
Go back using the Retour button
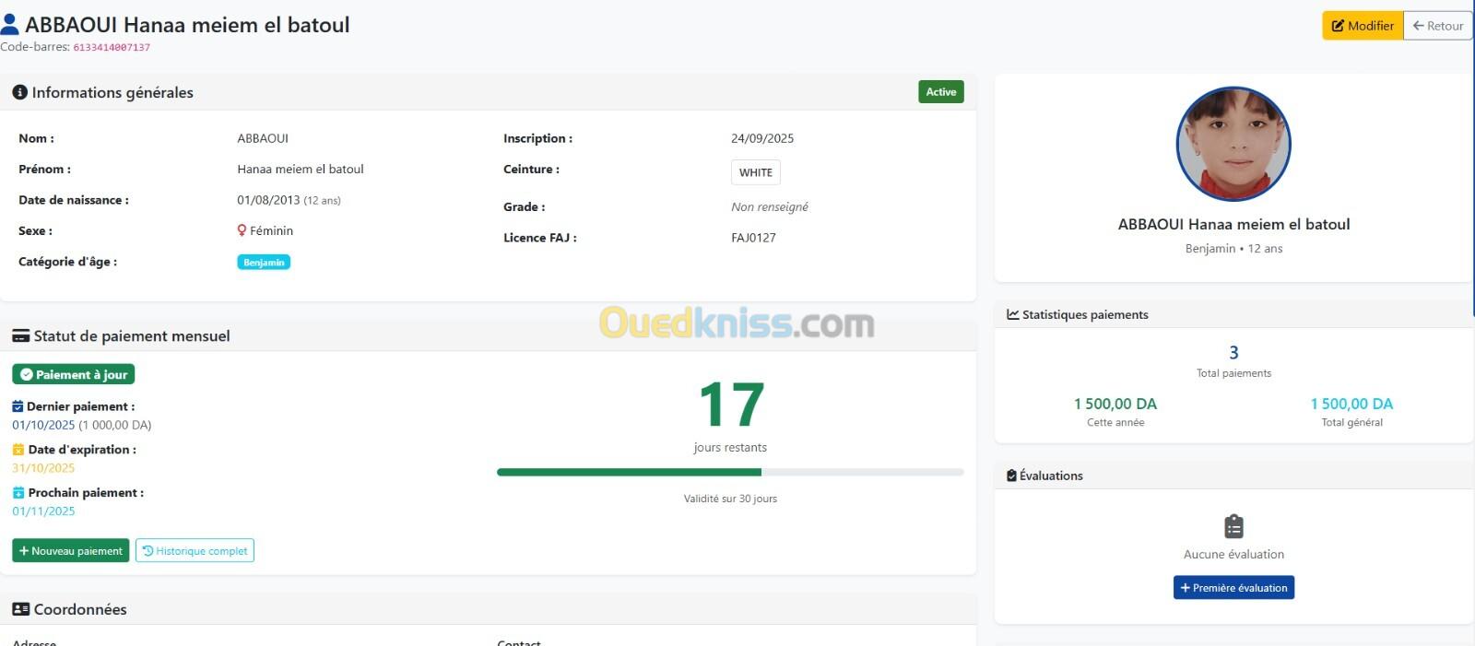[x=1437, y=26]
